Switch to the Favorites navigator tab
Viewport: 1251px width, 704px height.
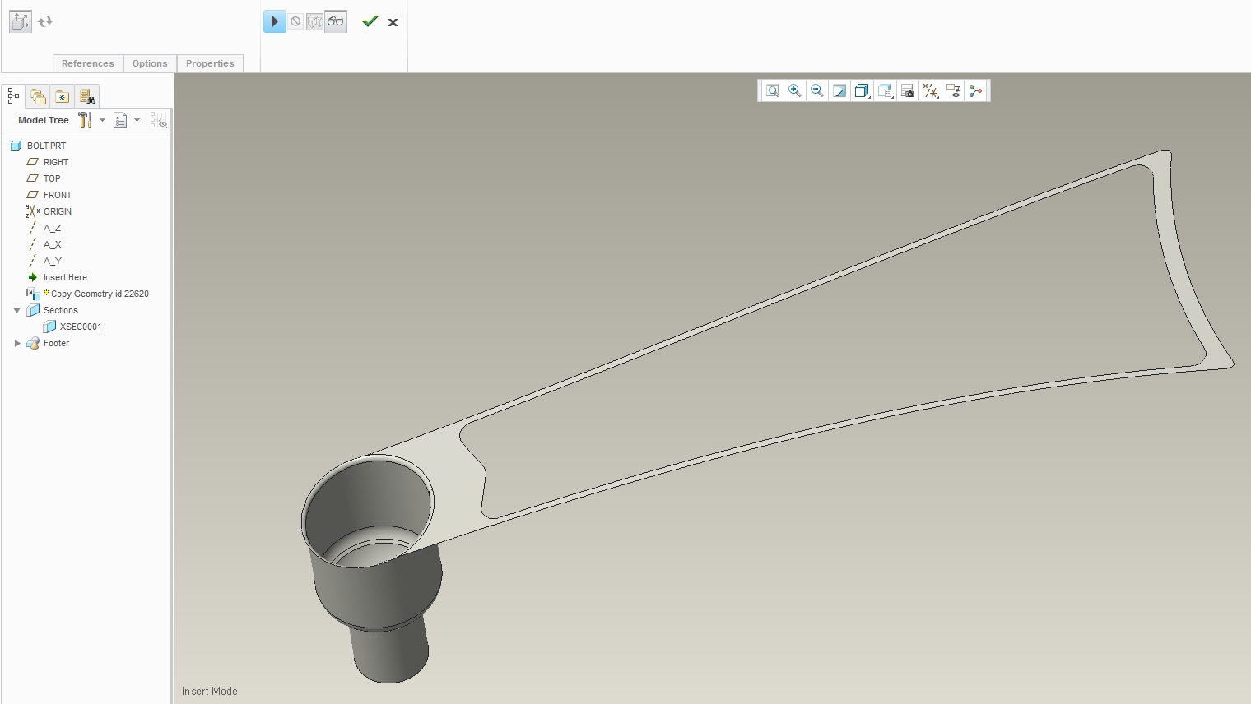tap(62, 96)
